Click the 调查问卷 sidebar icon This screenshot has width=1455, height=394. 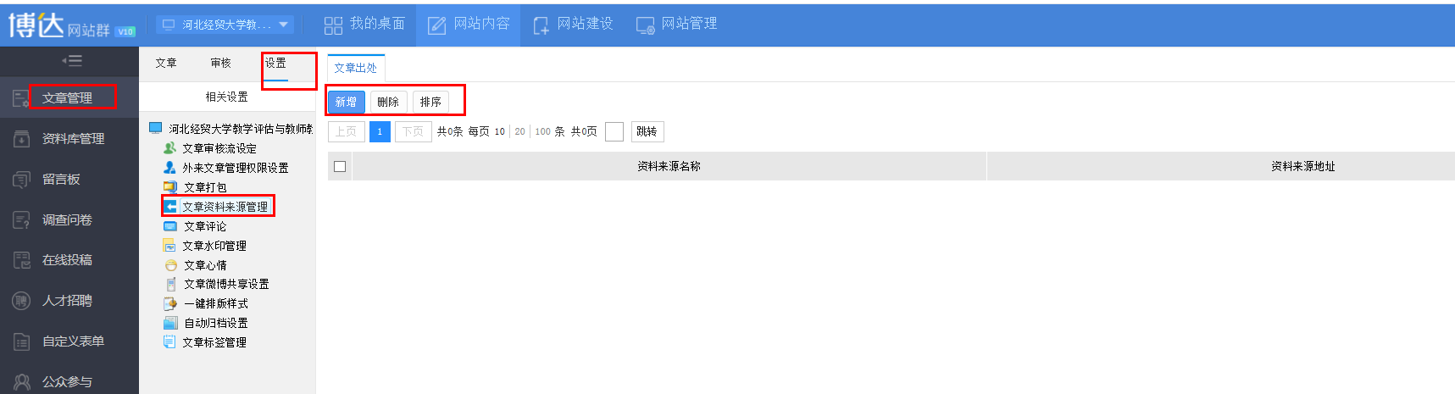pyautogui.click(x=21, y=220)
